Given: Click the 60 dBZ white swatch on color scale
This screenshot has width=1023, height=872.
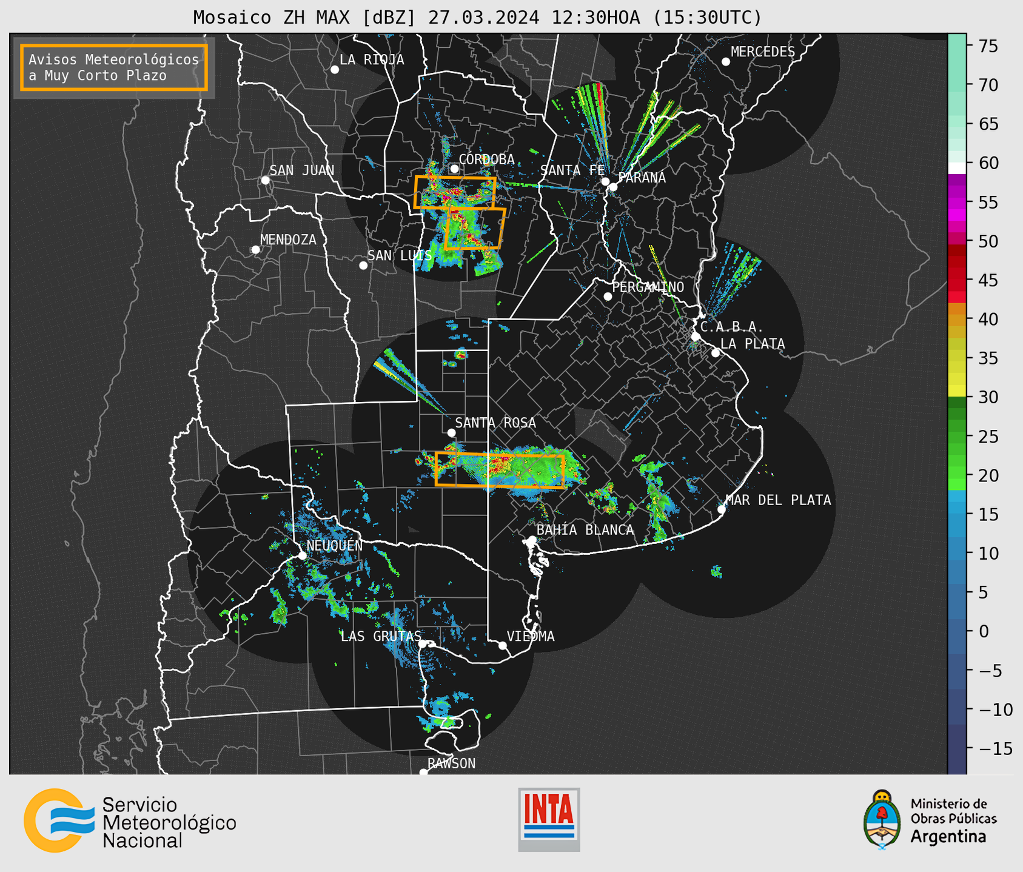Looking at the screenshot, I should (957, 168).
